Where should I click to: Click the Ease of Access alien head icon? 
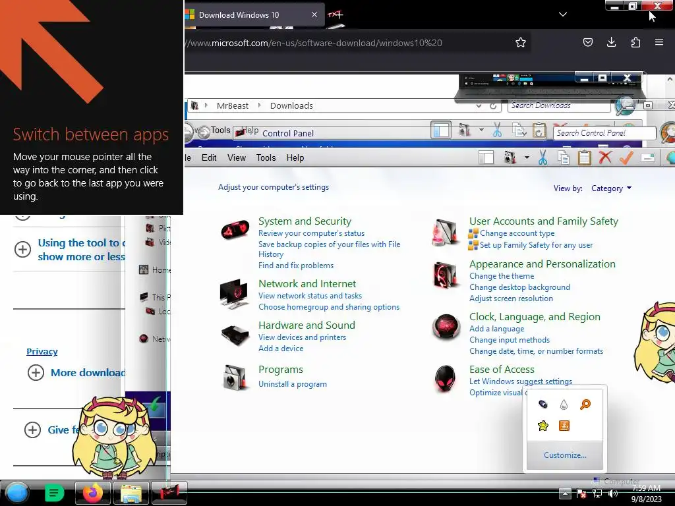445,378
